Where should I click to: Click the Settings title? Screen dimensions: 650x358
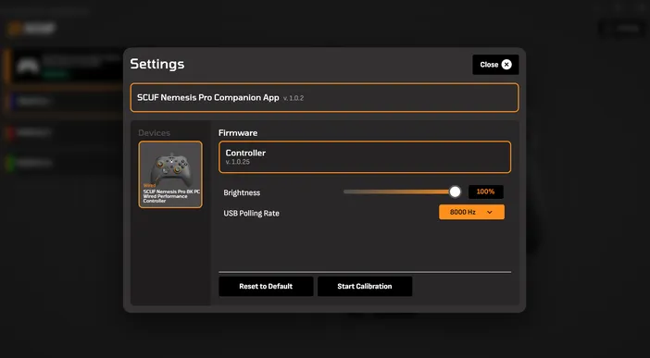pos(157,64)
